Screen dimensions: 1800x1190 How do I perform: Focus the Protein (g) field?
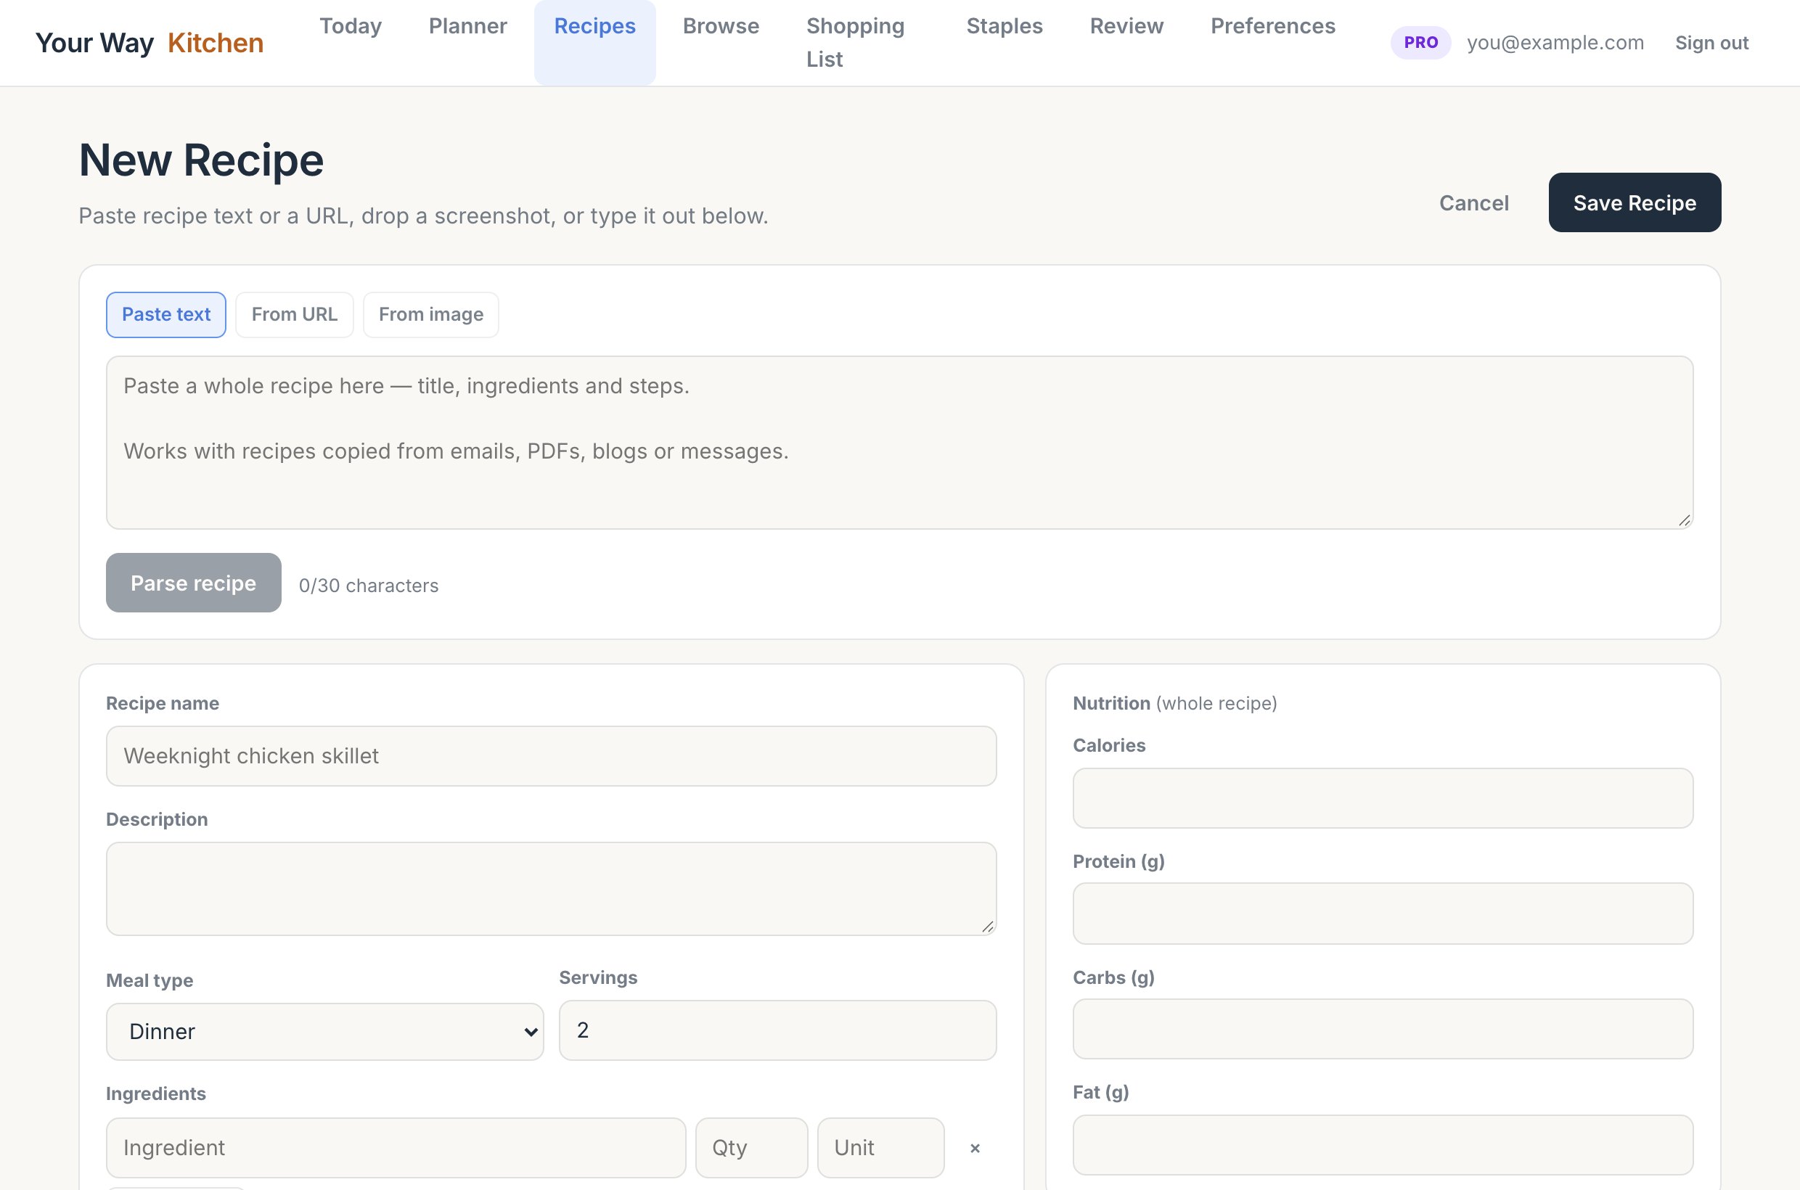[1383, 914]
